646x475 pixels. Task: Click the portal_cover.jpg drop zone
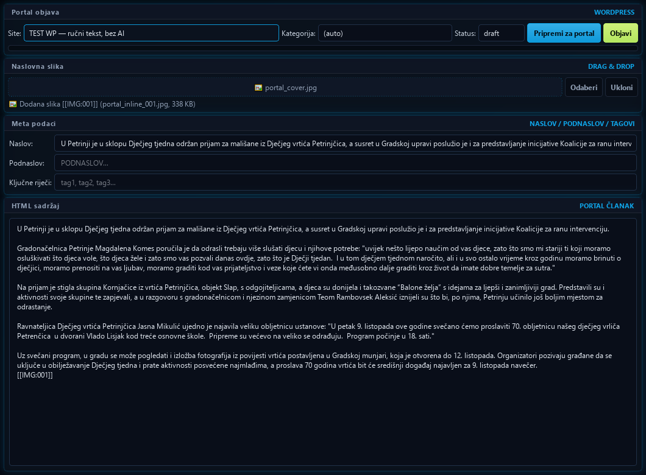coord(285,87)
